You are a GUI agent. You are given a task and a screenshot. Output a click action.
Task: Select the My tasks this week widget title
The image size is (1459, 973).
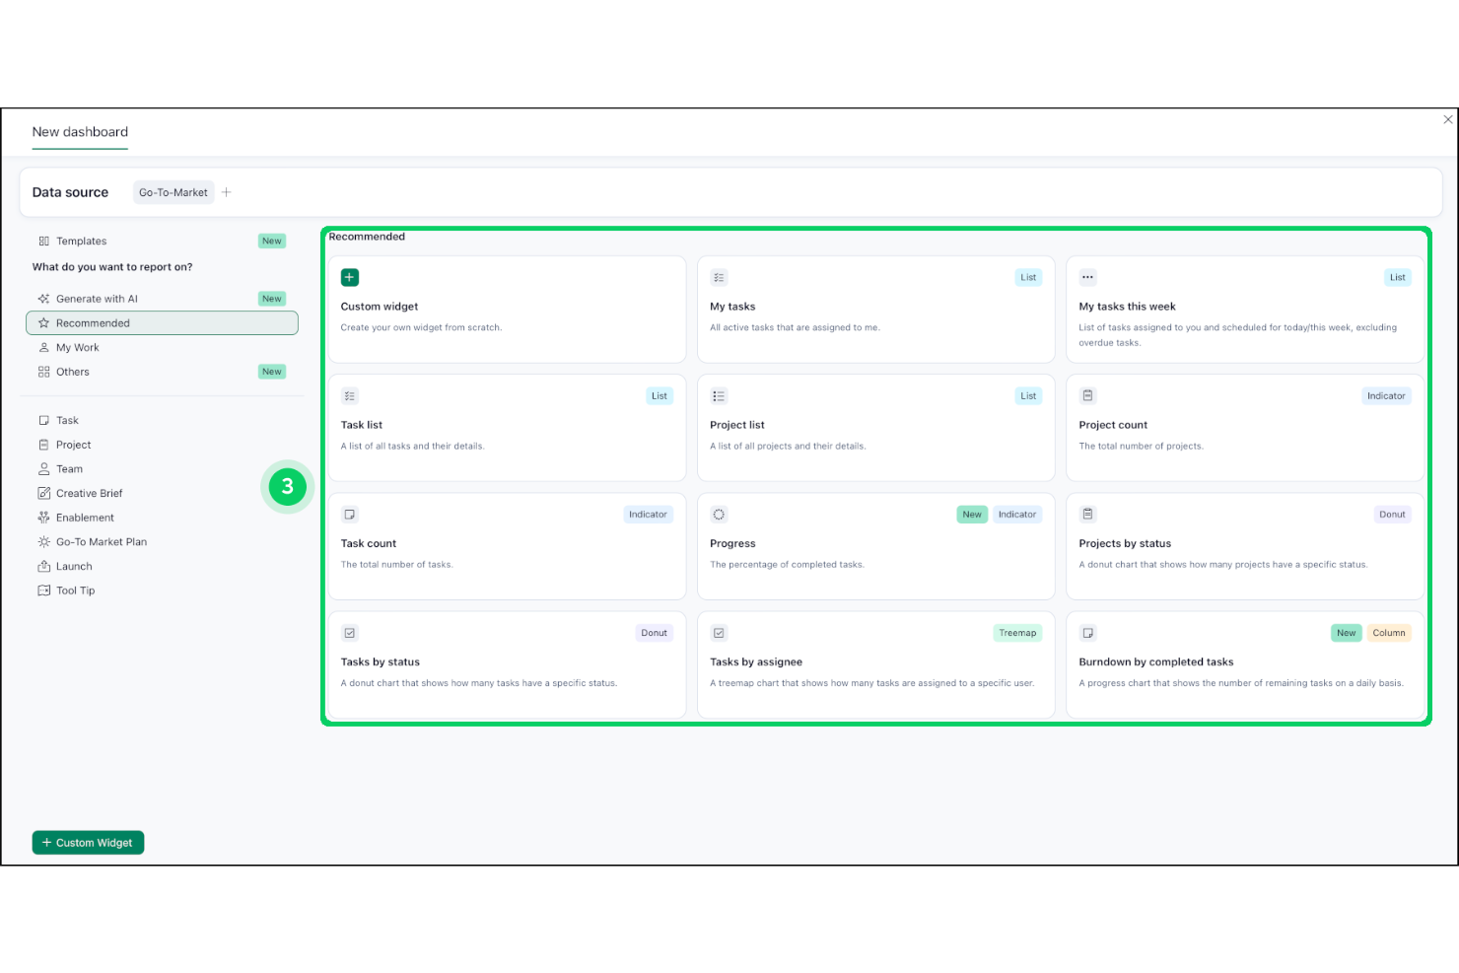pos(1127,307)
